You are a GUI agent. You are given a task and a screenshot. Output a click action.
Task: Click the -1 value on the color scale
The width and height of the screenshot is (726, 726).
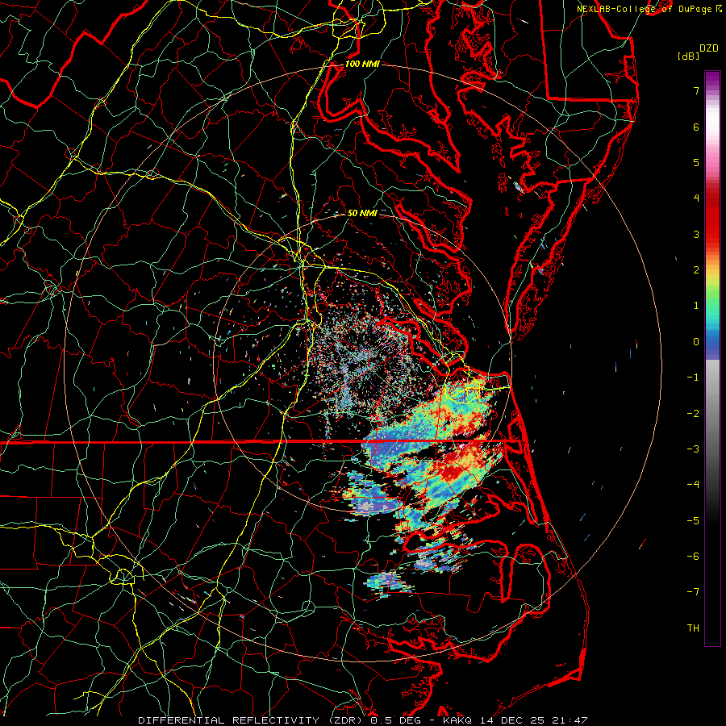[693, 378]
